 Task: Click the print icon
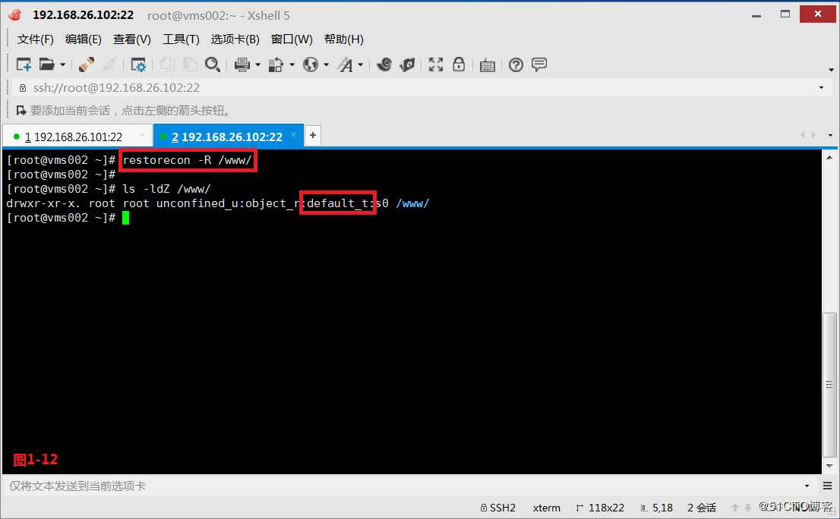point(242,64)
